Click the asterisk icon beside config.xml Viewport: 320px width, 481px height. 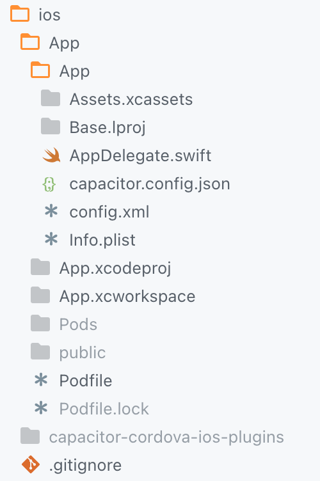(x=51, y=211)
